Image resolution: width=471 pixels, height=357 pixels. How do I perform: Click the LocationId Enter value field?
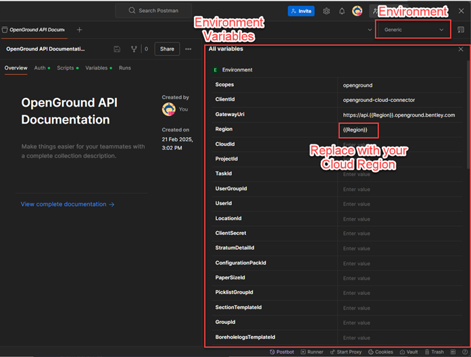coord(400,219)
